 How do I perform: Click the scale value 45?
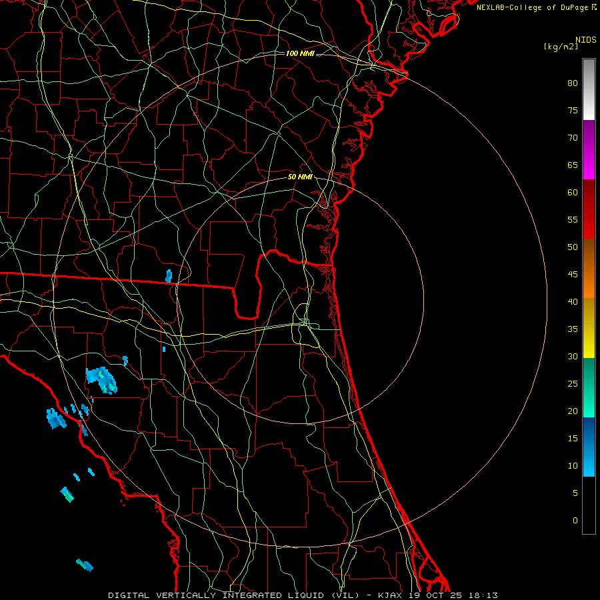click(573, 275)
